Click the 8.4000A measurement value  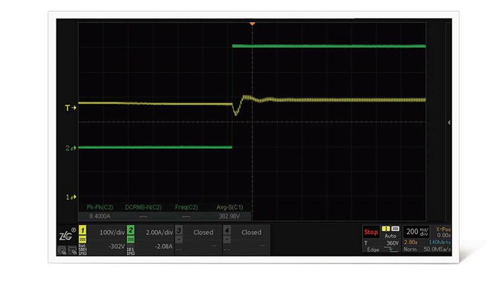pos(100,217)
